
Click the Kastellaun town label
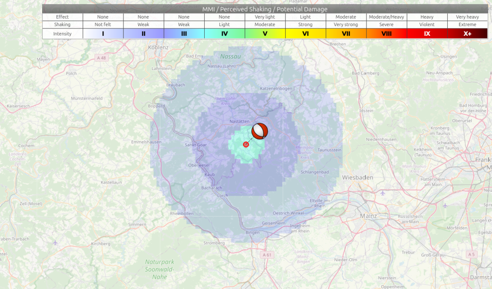click(111, 182)
